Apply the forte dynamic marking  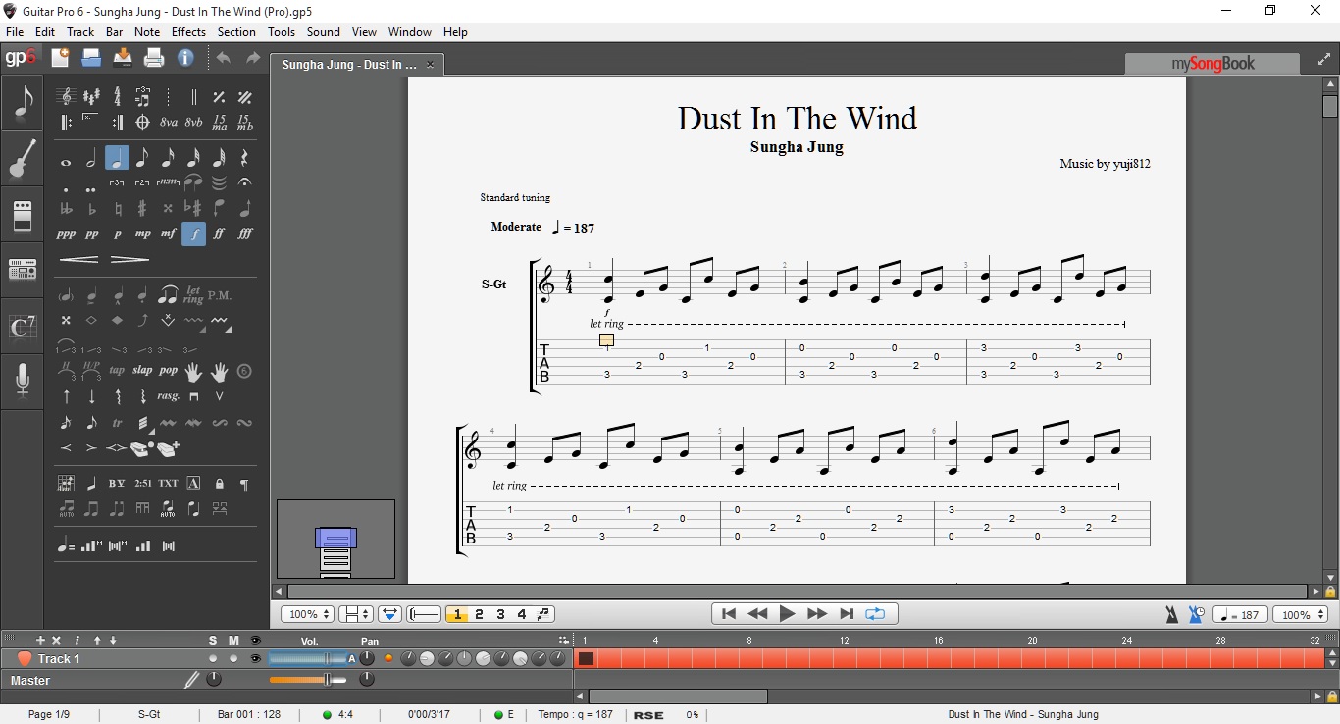pyautogui.click(x=193, y=233)
